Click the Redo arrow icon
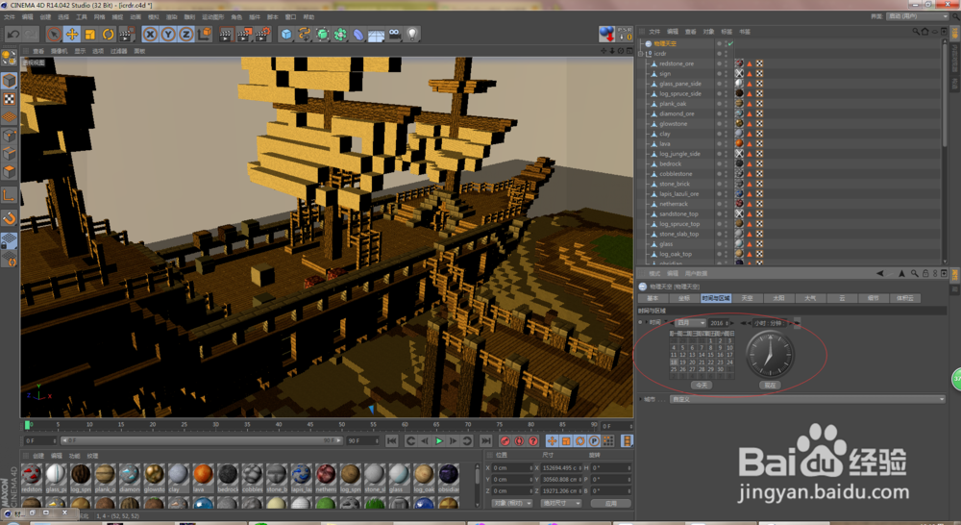The image size is (961, 525). click(31, 35)
